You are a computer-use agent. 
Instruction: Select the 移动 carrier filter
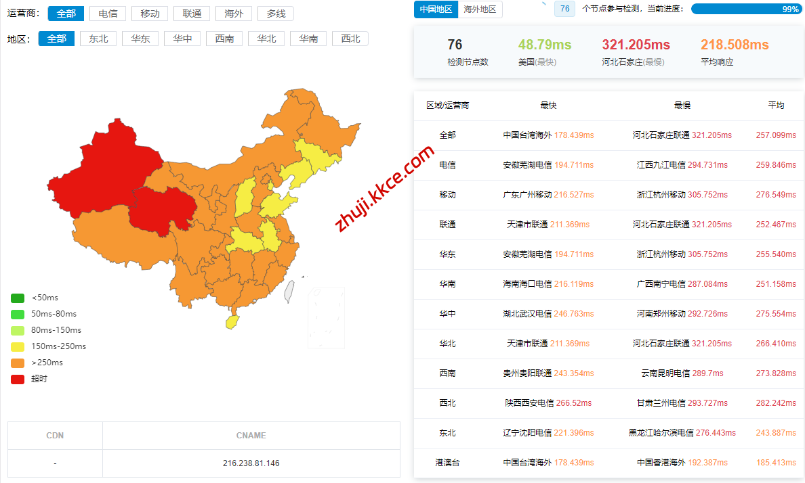[150, 14]
